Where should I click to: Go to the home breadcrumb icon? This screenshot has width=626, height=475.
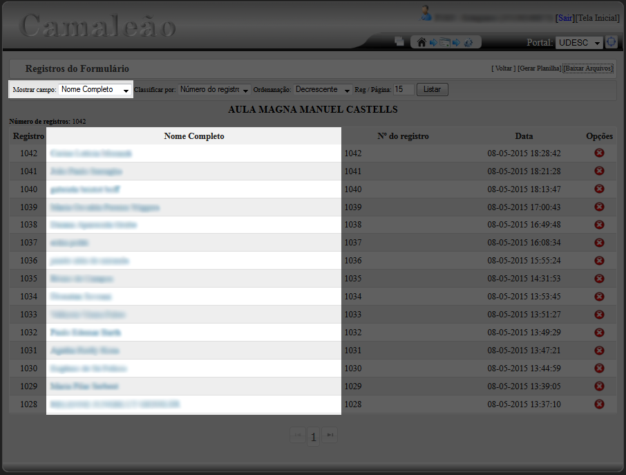[x=421, y=42]
